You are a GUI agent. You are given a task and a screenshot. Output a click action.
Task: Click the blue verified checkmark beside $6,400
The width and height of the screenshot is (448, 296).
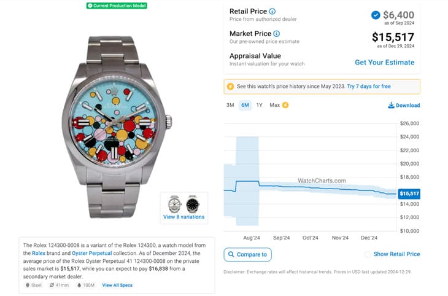tap(375, 15)
